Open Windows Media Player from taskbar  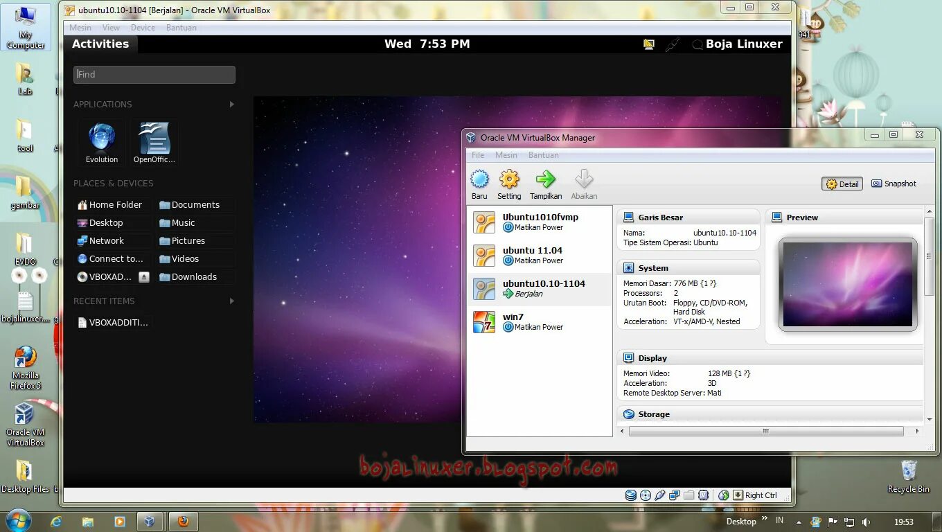click(120, 522)
